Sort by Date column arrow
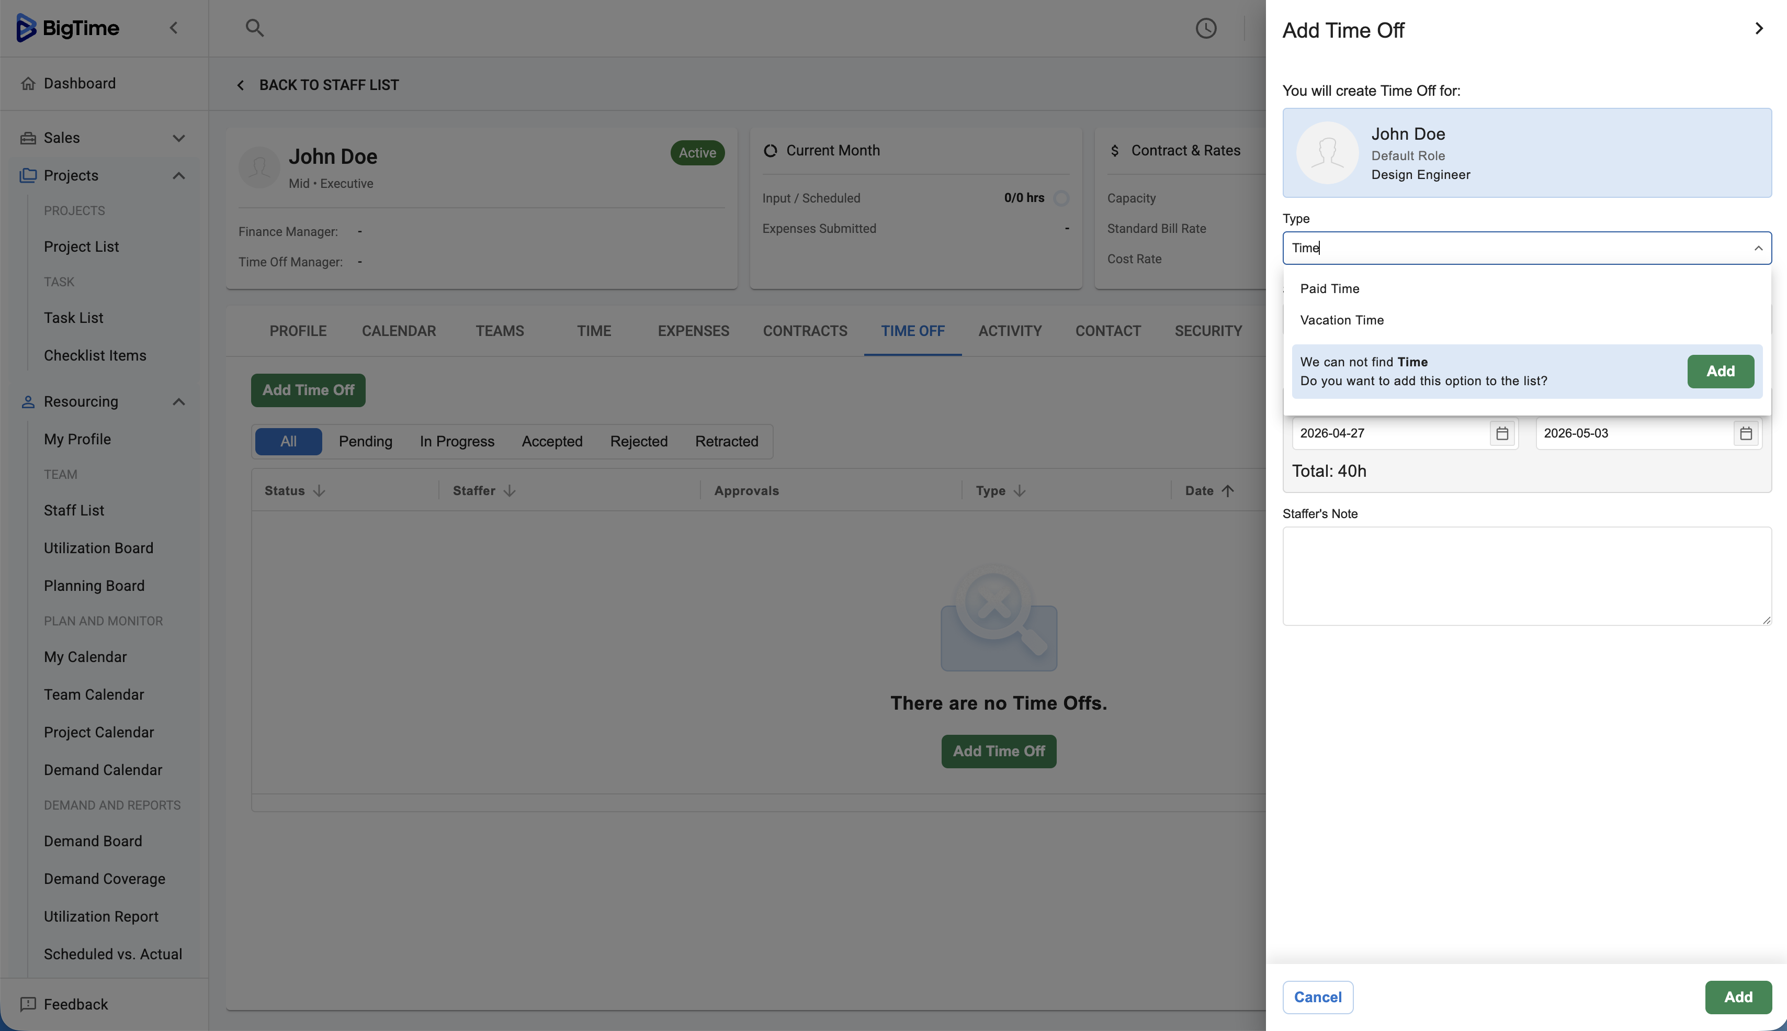This screenshot has height=1031, width=1787. [1228, 491]
